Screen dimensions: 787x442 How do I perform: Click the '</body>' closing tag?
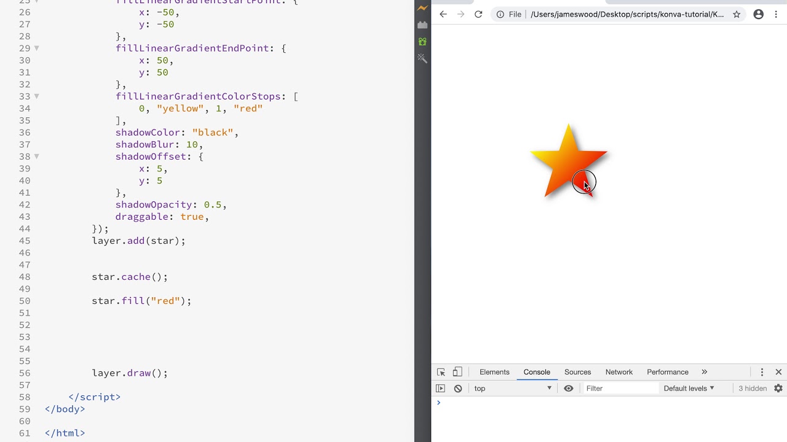[65, 409]
